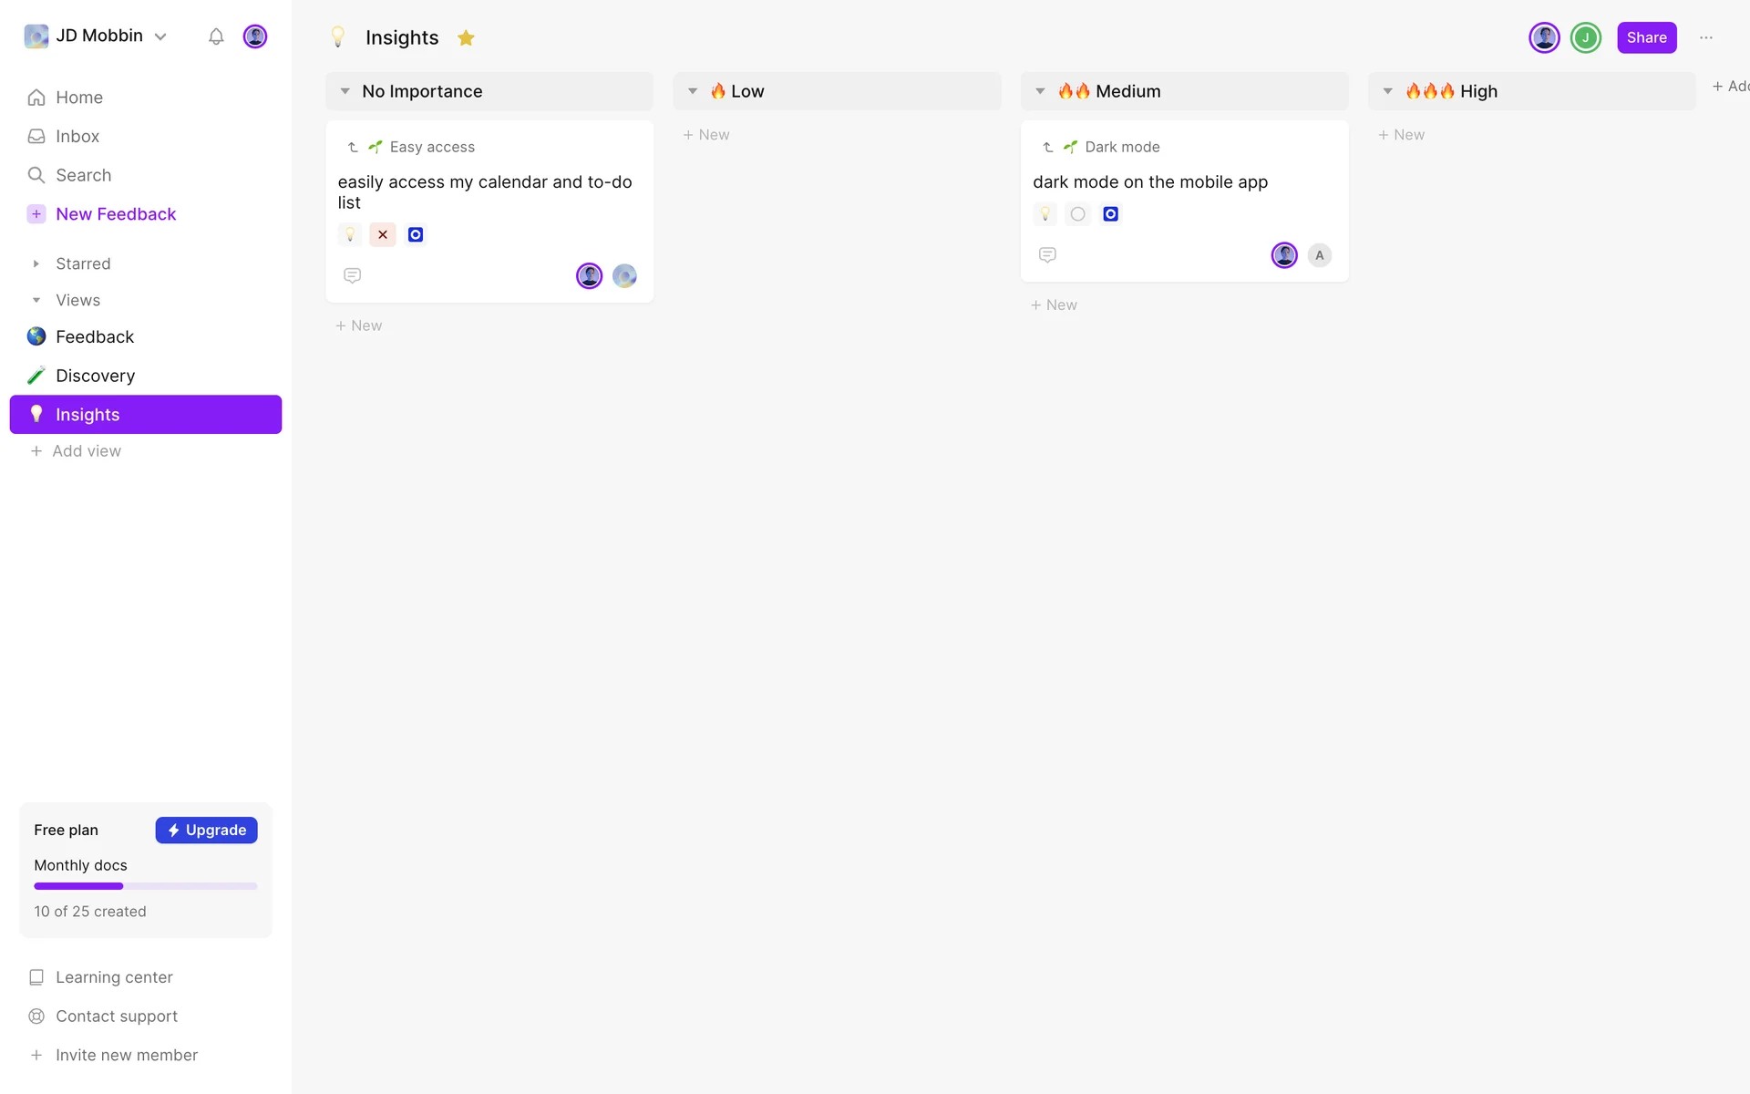
Task: Click the red X status on Easy access card
Action: 383,235
